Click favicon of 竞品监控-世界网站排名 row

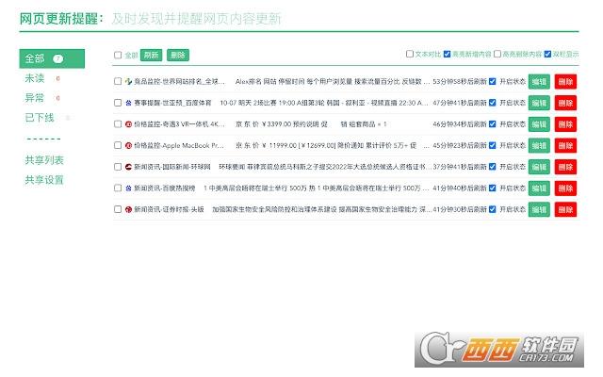128,82
